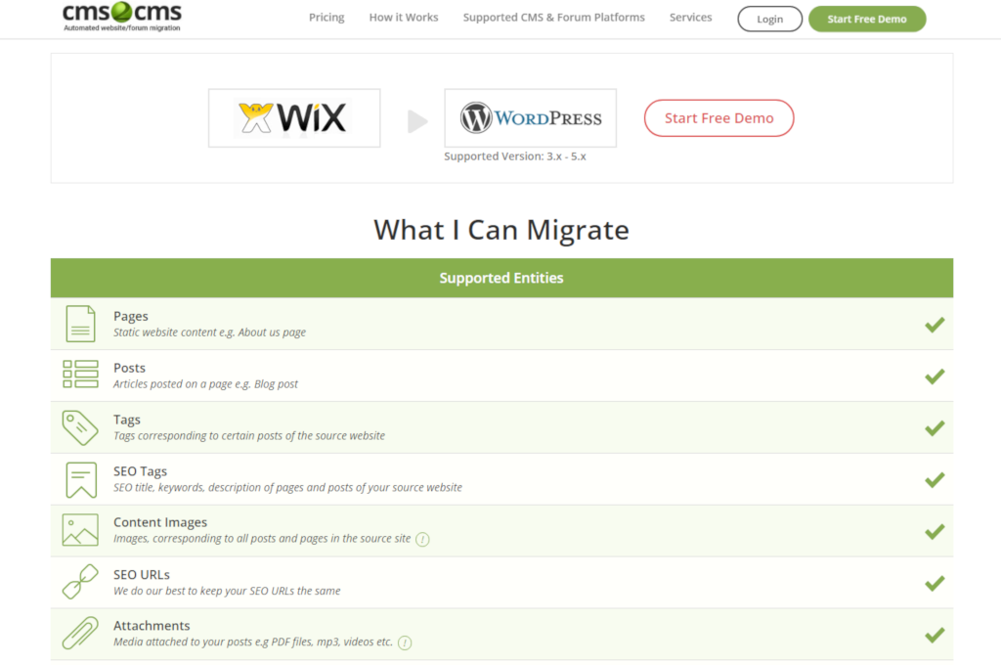Click the Posts list icon
Image resolution: width=1001 pixels, height=665 pixels.
[80, 375]
